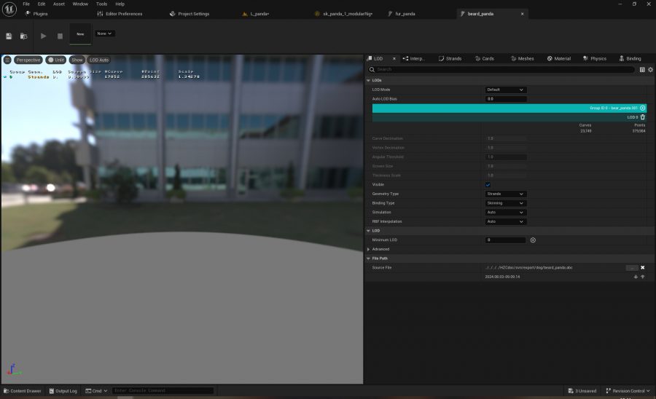Play the preview animation
This screenshot has height=399, width=656.
coord(43,36)
